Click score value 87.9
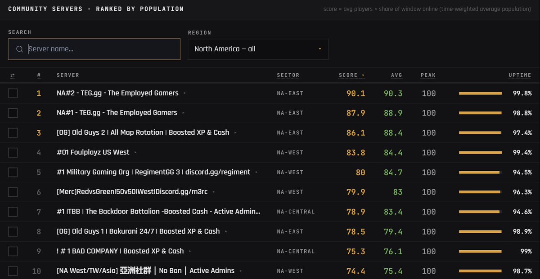The height and width of the screenshot is (279, 540). 356,113
